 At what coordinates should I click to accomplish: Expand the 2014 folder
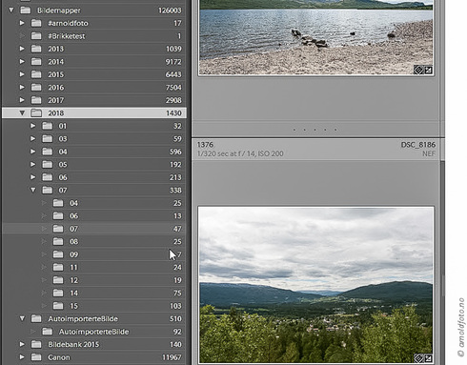(x=22, y=61)
